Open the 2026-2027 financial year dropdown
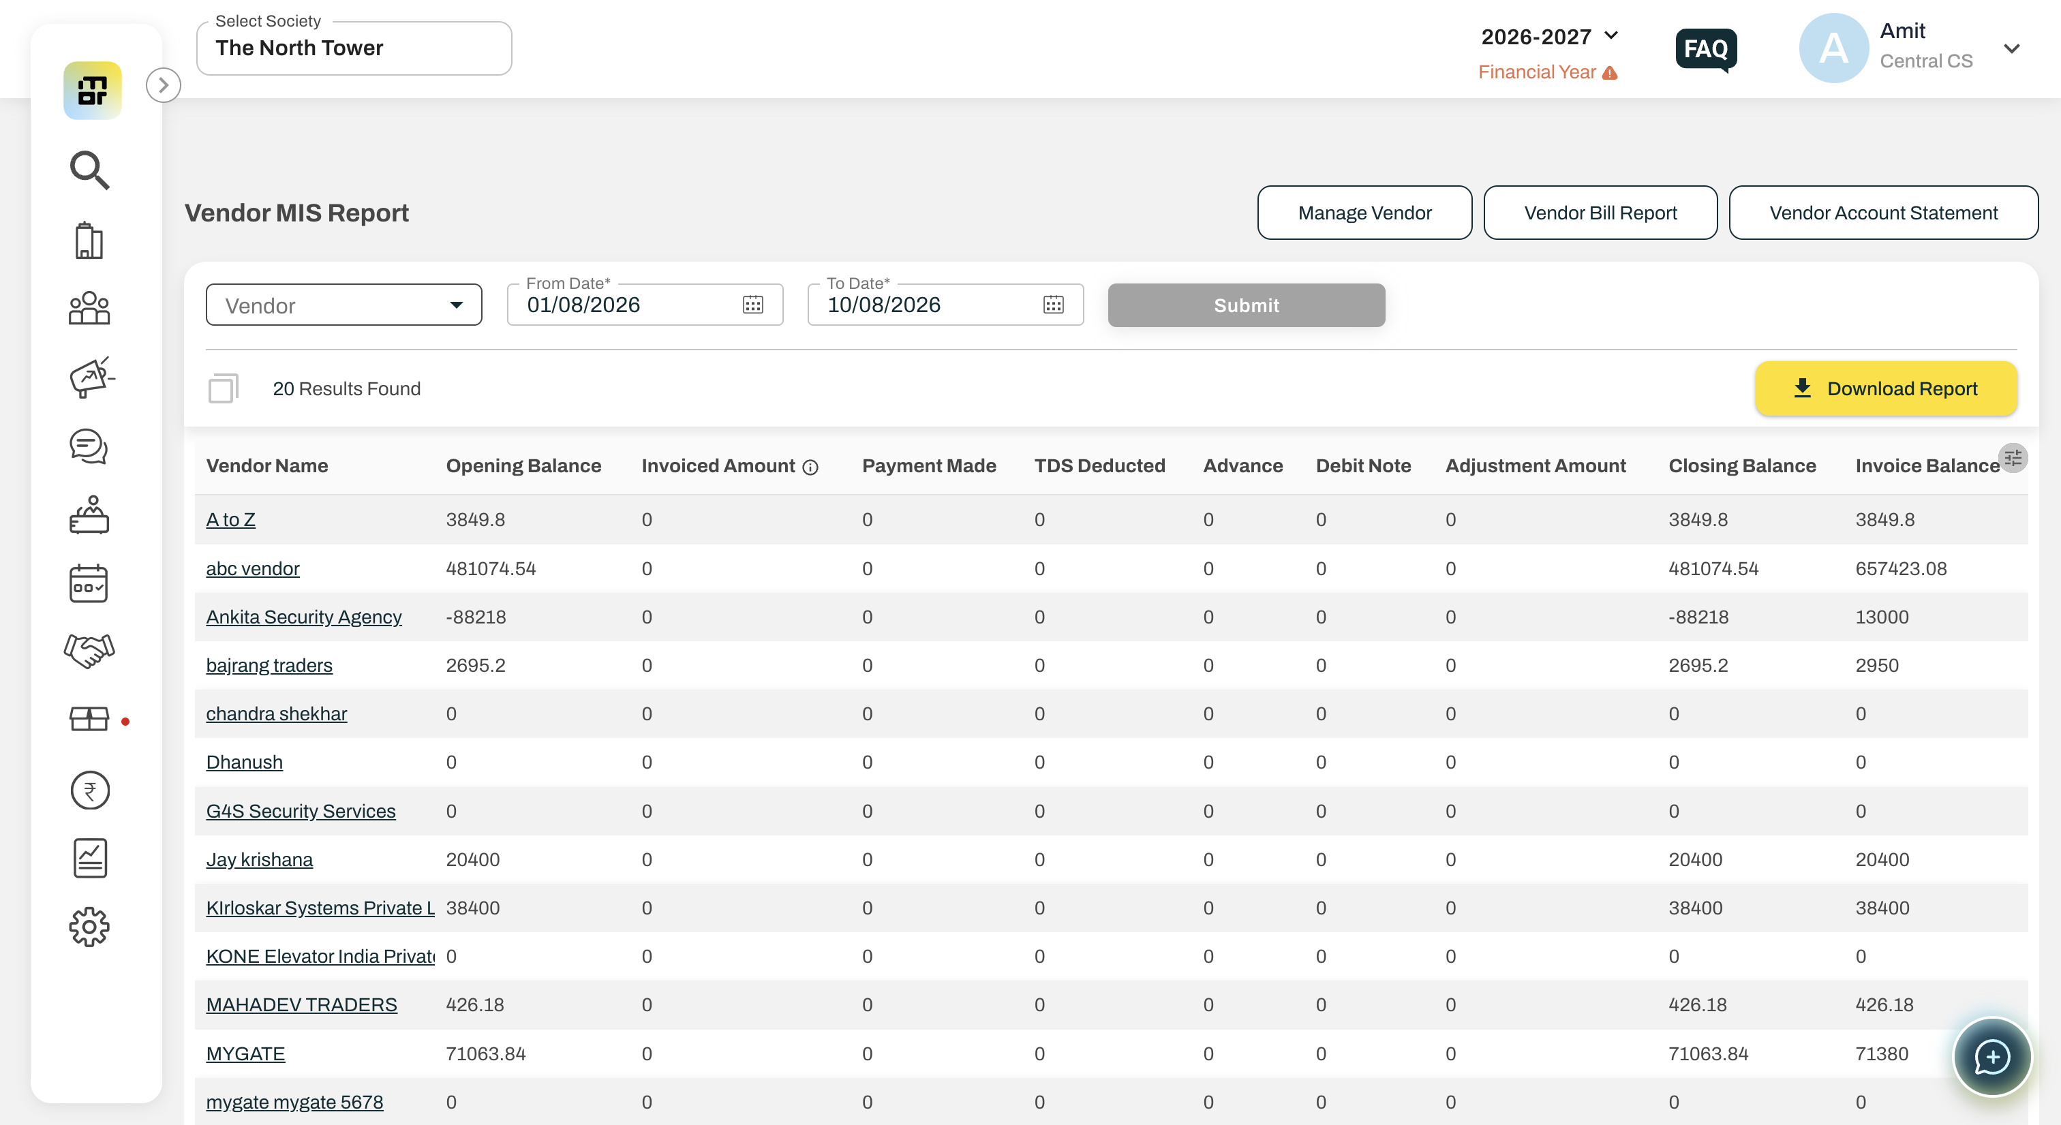This screenshot has height=1125, width=2061. [x=1550, y=36]
